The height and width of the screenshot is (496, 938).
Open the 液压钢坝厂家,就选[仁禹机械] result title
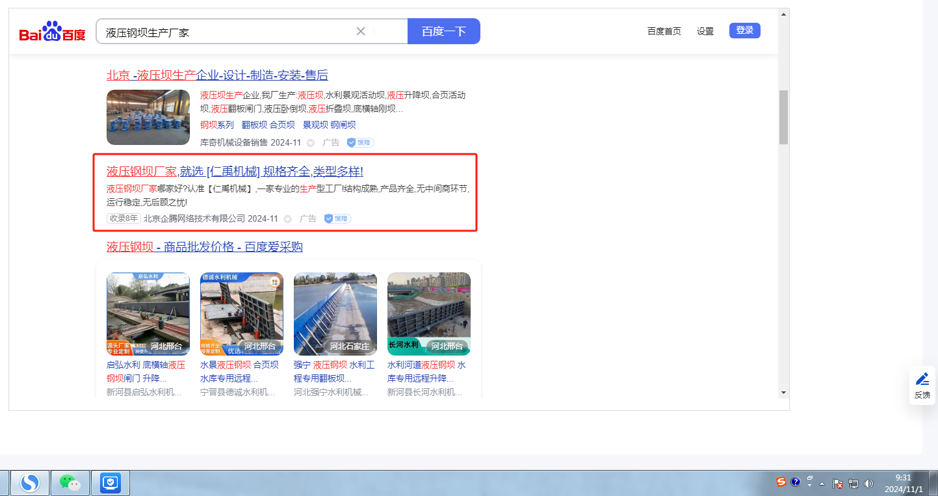click(235, 172)
